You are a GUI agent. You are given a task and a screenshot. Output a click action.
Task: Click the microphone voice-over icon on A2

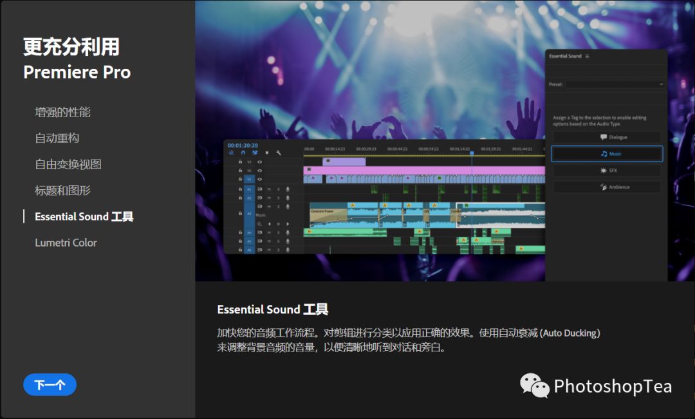point(288,198)
